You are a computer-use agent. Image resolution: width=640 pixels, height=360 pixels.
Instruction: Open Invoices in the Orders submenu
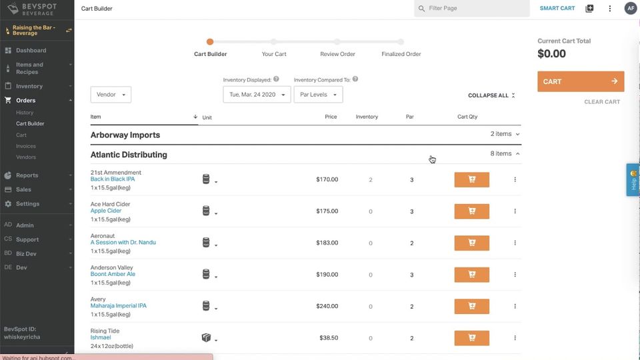pyautogui.click(x=26, y=146)
